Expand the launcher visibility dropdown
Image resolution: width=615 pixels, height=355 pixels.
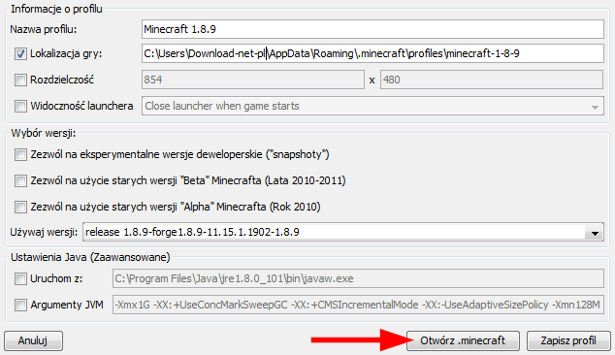point(372,106)
